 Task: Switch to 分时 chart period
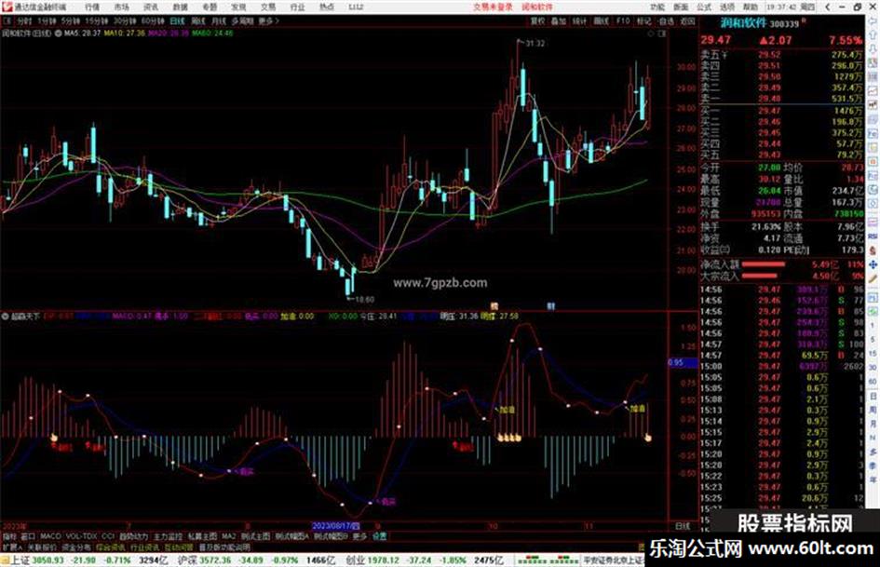click(x=24, y=20)
